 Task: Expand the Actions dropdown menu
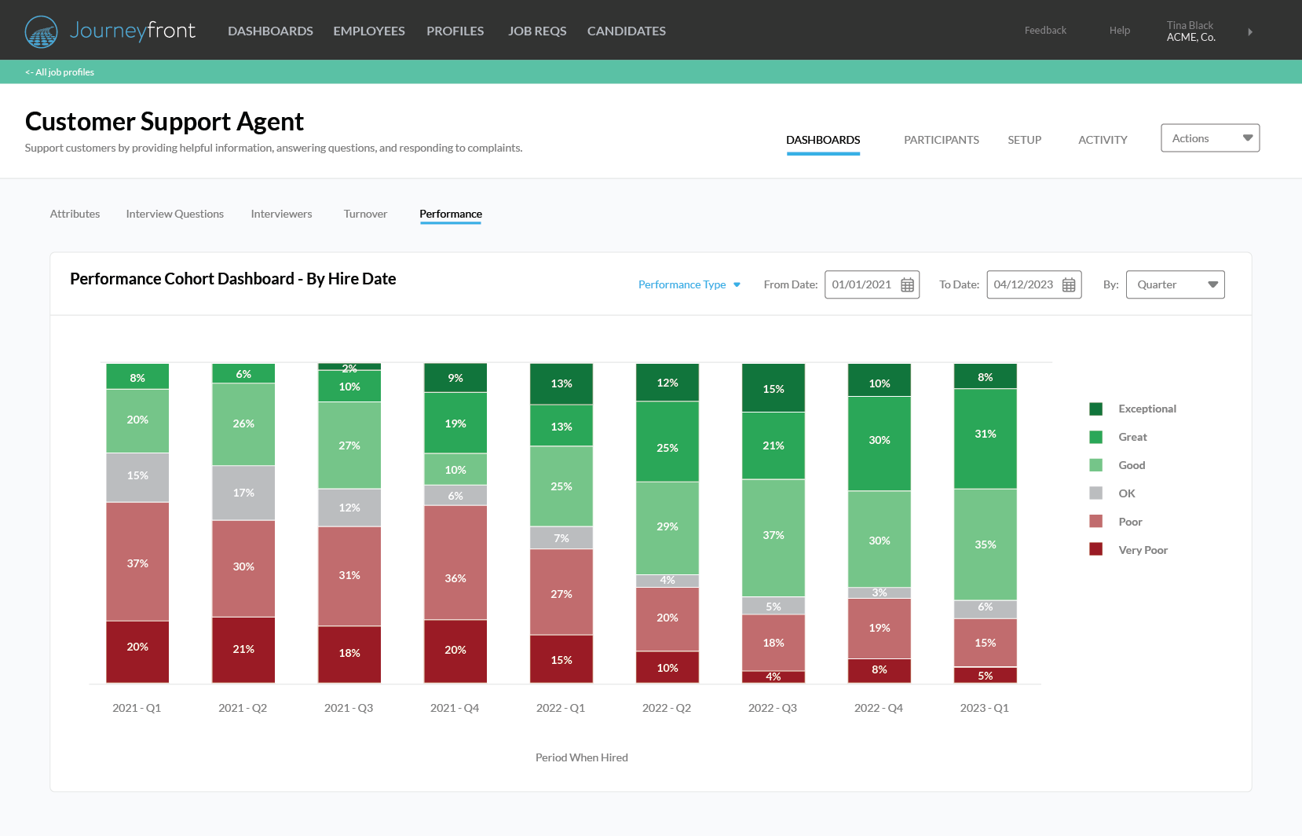pyautogui.click(x=1209, y=139)
